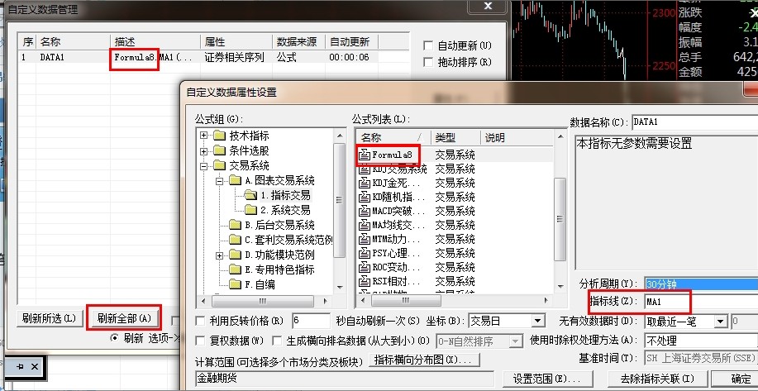
Task: Expand the 技术指标 tree node
Action: point(204,136)
